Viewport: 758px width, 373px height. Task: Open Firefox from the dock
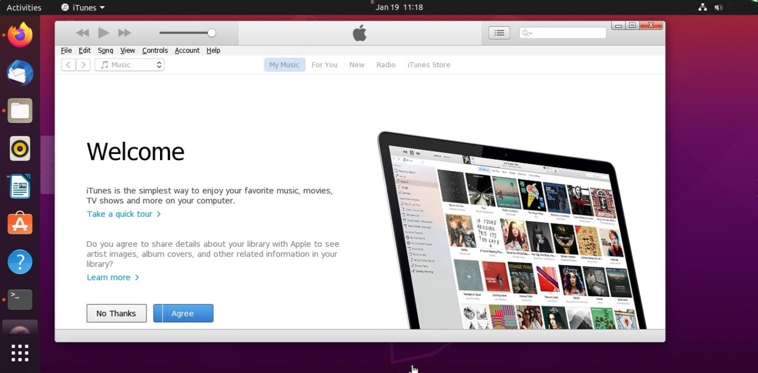coord(20,34)
